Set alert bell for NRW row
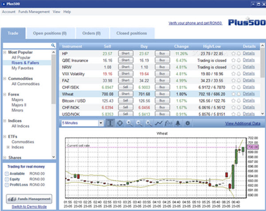This screenshot has width=266, height=211. coord(239,67)
